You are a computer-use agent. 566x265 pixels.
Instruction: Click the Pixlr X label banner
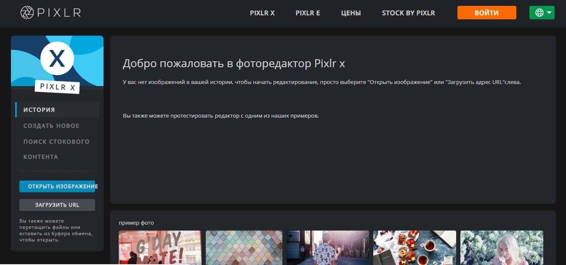(57, 87)
